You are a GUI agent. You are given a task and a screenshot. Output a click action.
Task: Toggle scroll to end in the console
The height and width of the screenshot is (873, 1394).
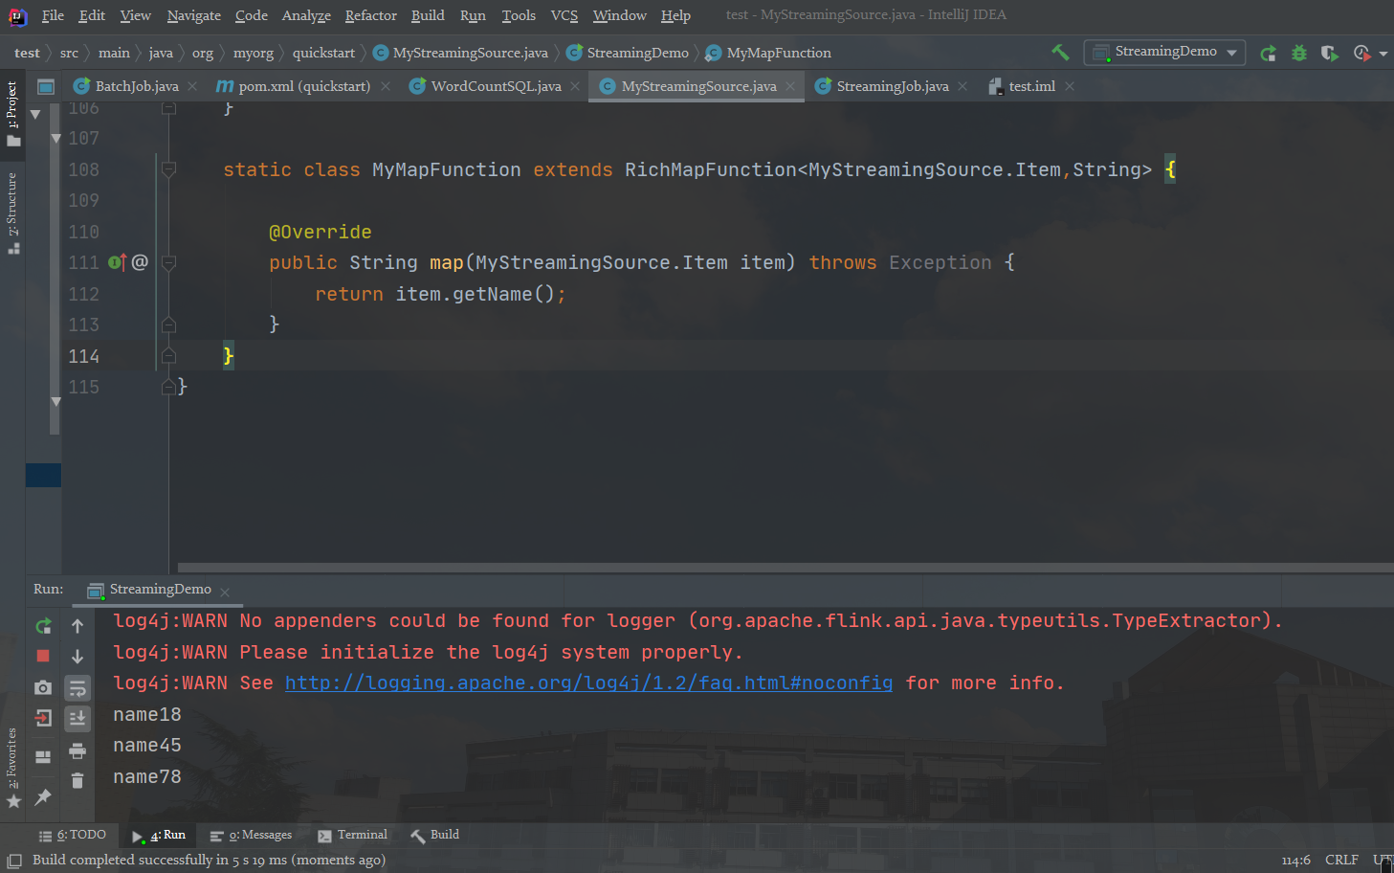tap(77, 718)
